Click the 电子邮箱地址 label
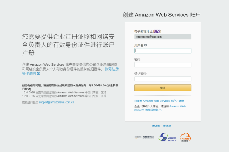 coord(143,31)
